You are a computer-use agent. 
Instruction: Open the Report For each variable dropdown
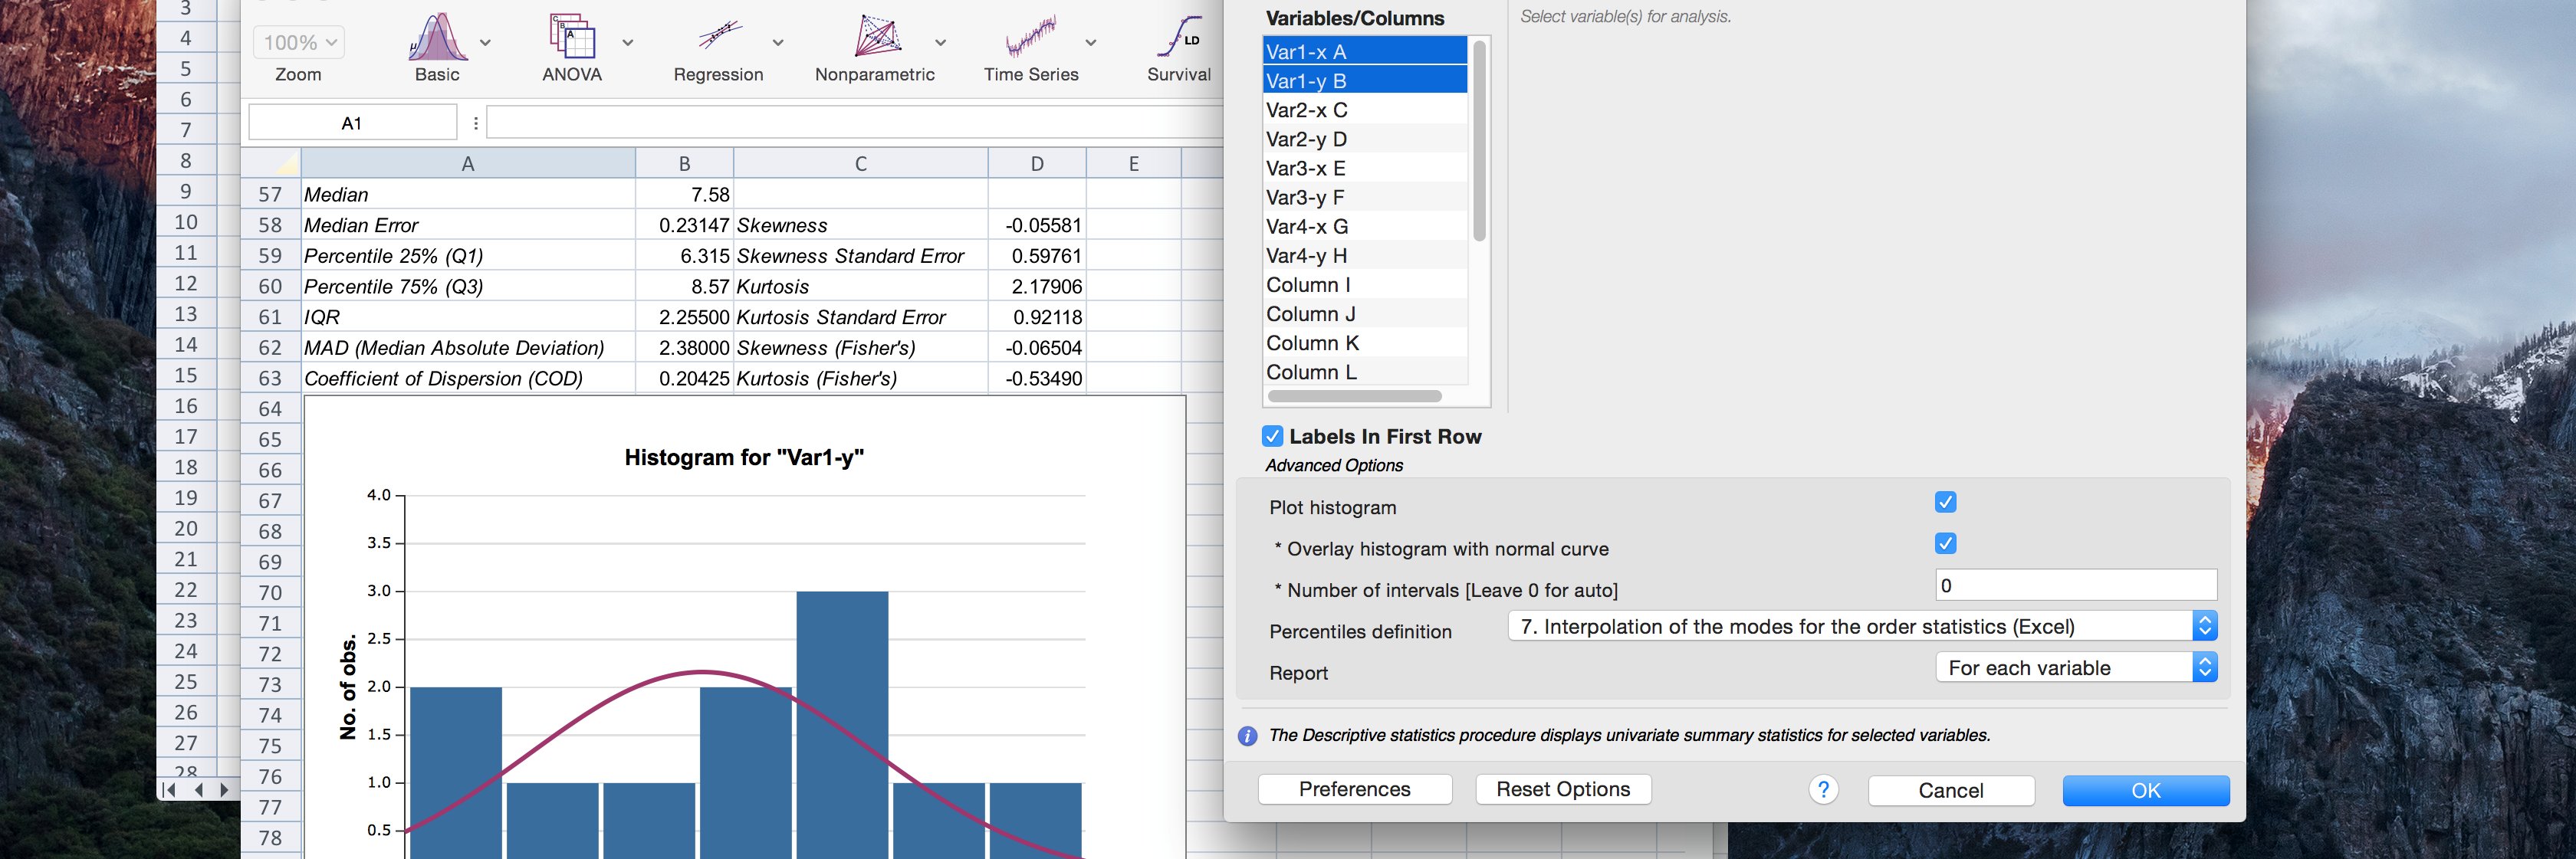click(2076, 667)
